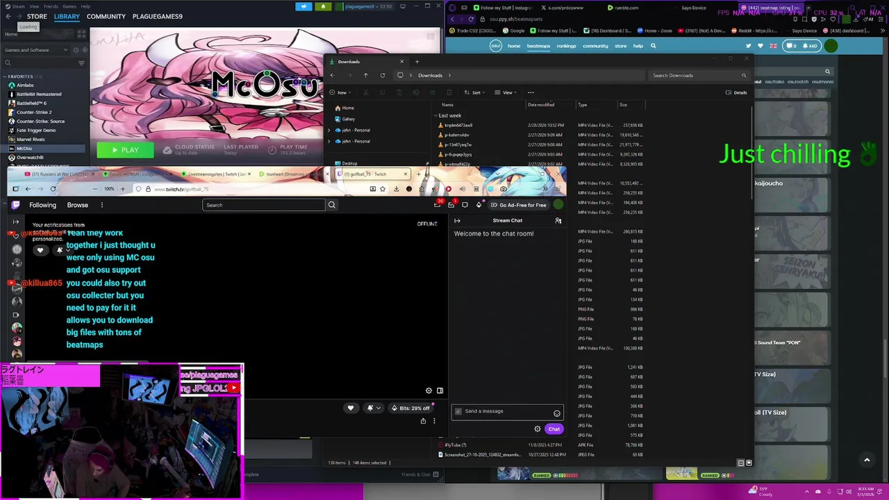Screen dimensions: 889x500
Task: Open chat settings gear beside Chat button
Action: coord(538,429)
